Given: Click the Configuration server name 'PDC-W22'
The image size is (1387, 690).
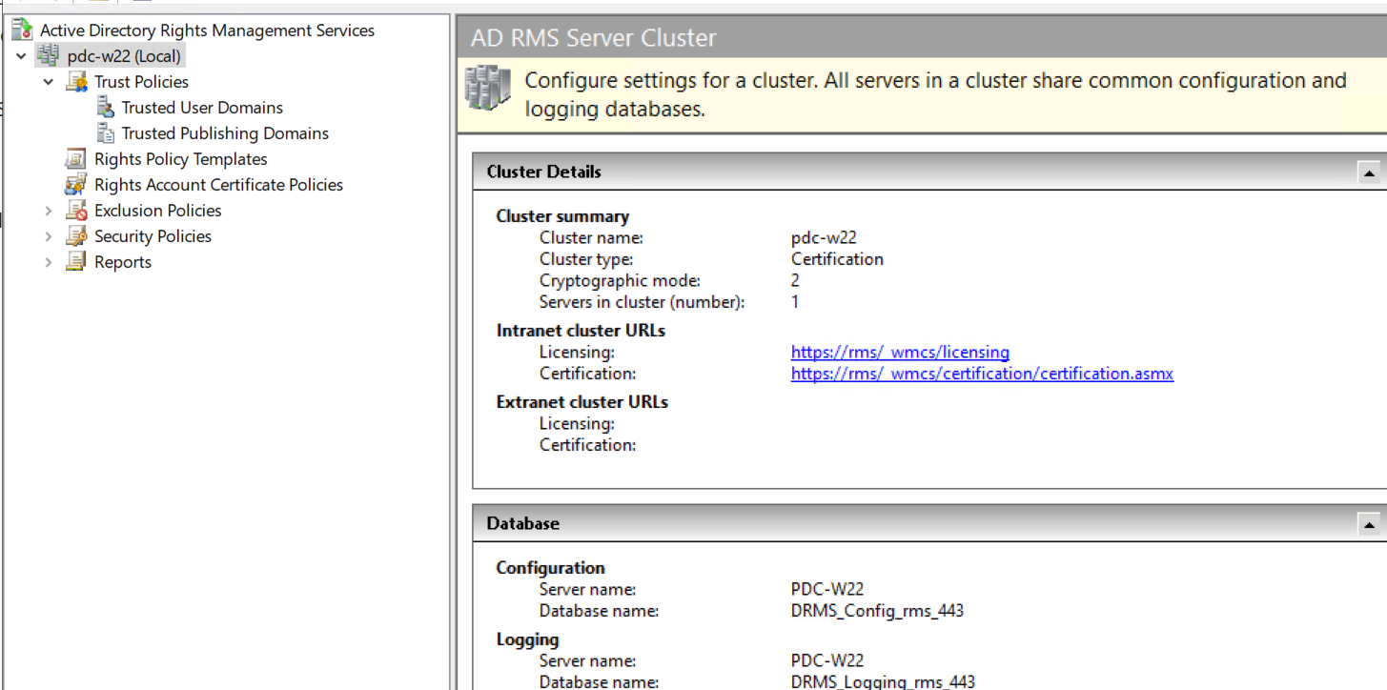Looking at the screenshot, I should pyautogui.click(x=827, y=590).
